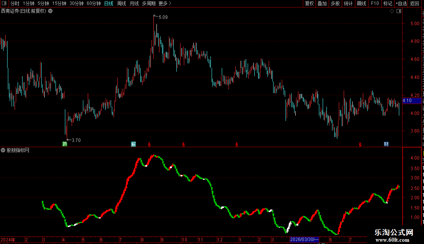Add stock with +自选 button
Image resolution: width=424 pixels, height=244 pixels.
tap(401, 3)
